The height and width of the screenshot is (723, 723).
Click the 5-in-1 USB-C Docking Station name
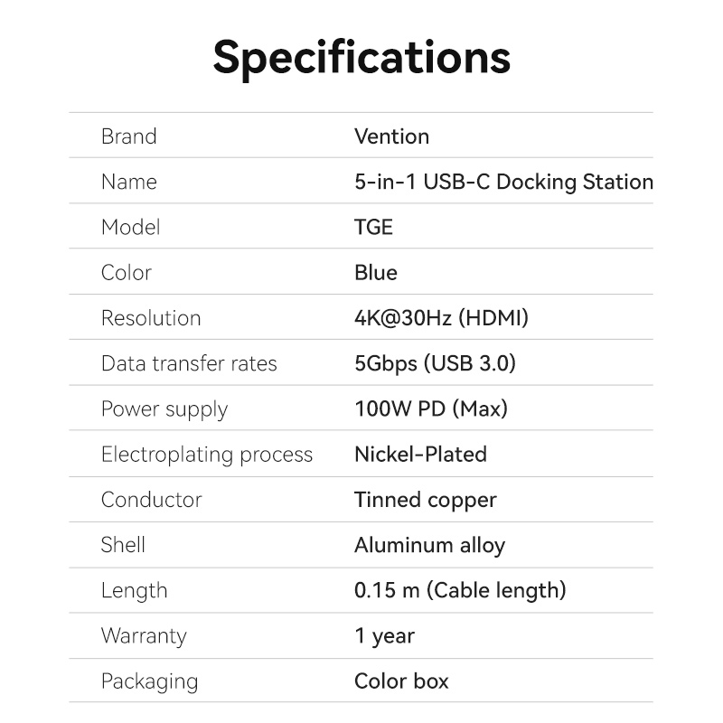point(503,182)
